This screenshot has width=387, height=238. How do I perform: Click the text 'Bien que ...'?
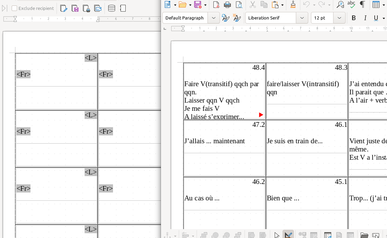pyautogui.click(x=283, y=198)
